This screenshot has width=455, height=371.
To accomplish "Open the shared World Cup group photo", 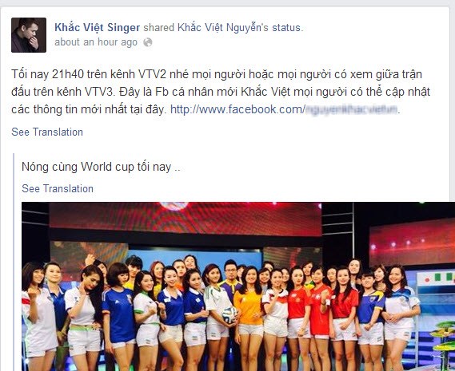I will (238, 286).
